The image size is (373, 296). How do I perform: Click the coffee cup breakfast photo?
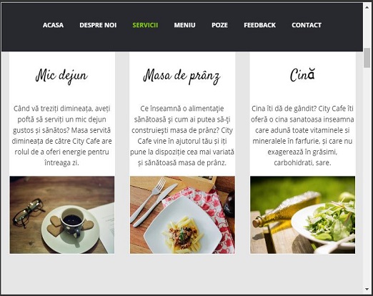pyautogui.click(x=62, y=215)
